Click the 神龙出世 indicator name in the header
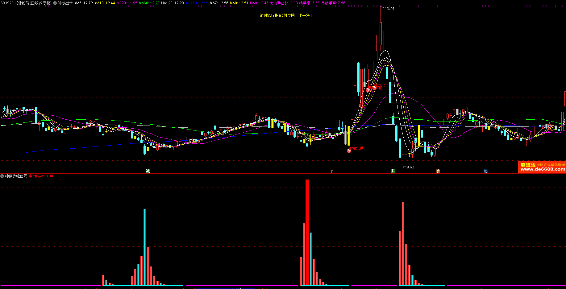 click(65, 3)
